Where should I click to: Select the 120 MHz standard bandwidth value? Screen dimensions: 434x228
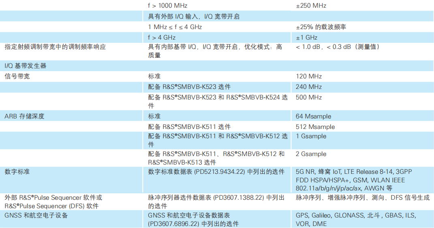(309, 76)
